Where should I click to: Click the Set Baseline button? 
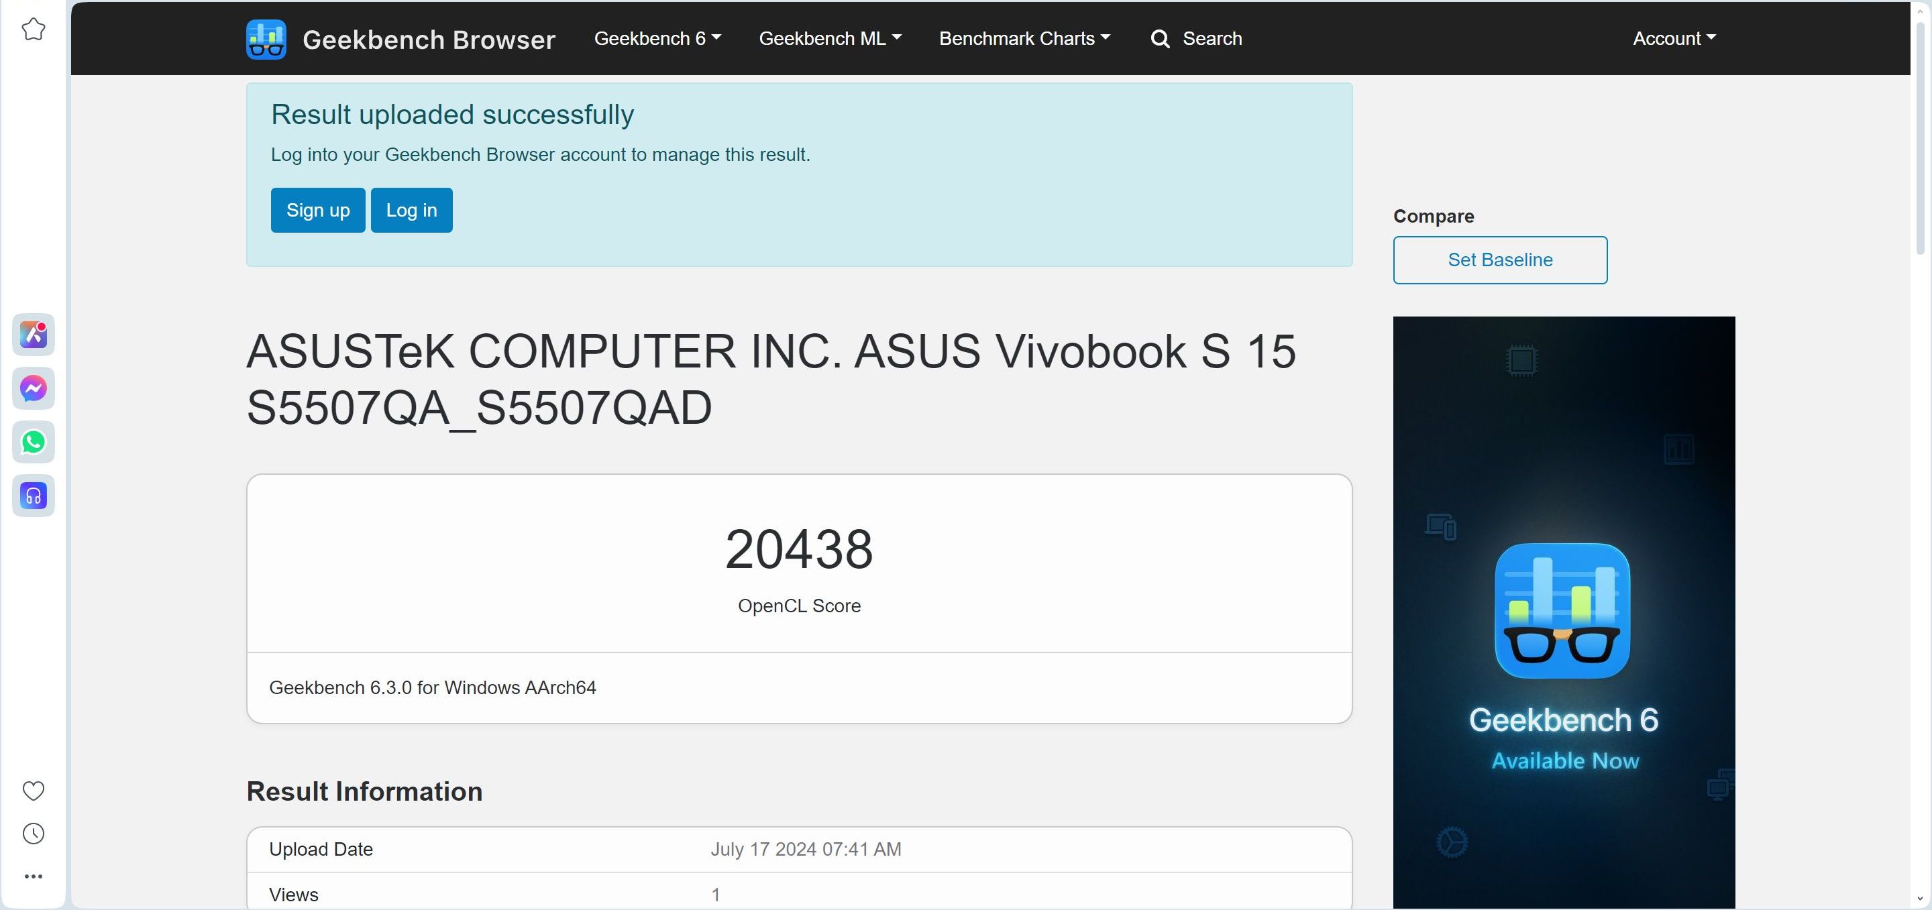pos(1499,260)
